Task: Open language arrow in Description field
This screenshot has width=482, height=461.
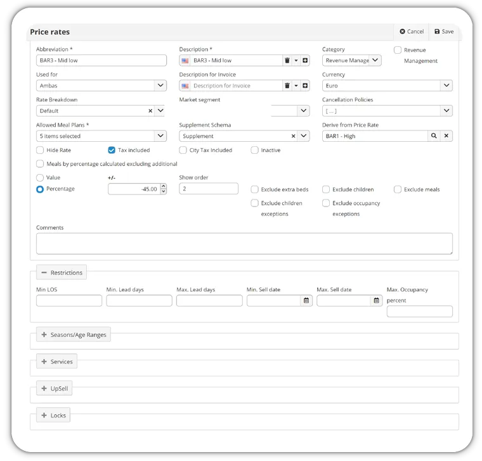Action: tap(296, 60)
